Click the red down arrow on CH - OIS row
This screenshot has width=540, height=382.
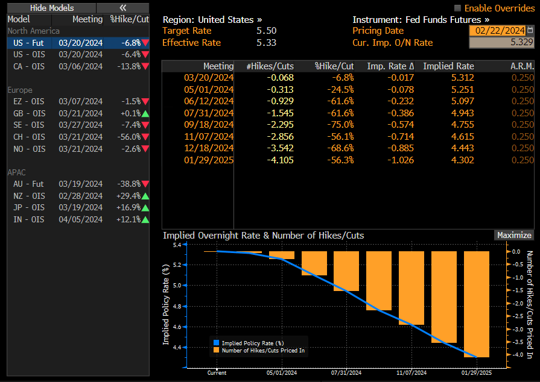145,137
